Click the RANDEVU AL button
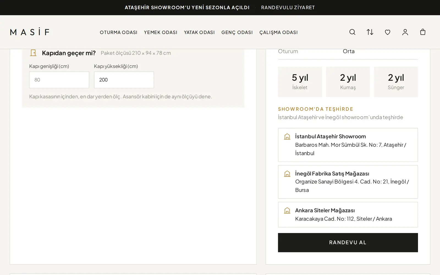The image size is (440, 275). click(x=348, y=243)
